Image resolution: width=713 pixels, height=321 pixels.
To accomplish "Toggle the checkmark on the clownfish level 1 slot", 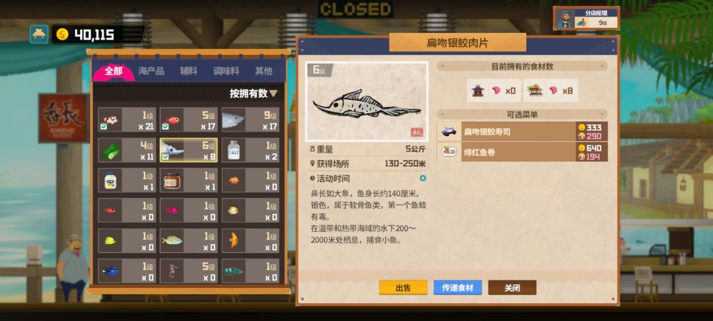I will coord(104,127).
